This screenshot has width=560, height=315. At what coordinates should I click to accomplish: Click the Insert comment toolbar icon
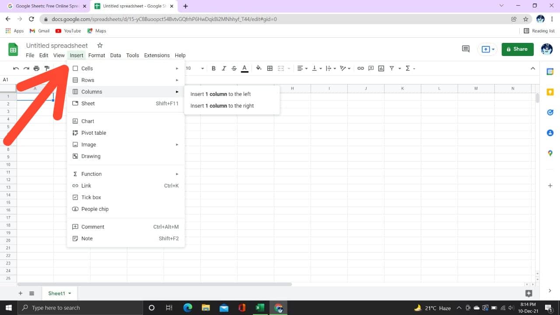coord(371,68)
